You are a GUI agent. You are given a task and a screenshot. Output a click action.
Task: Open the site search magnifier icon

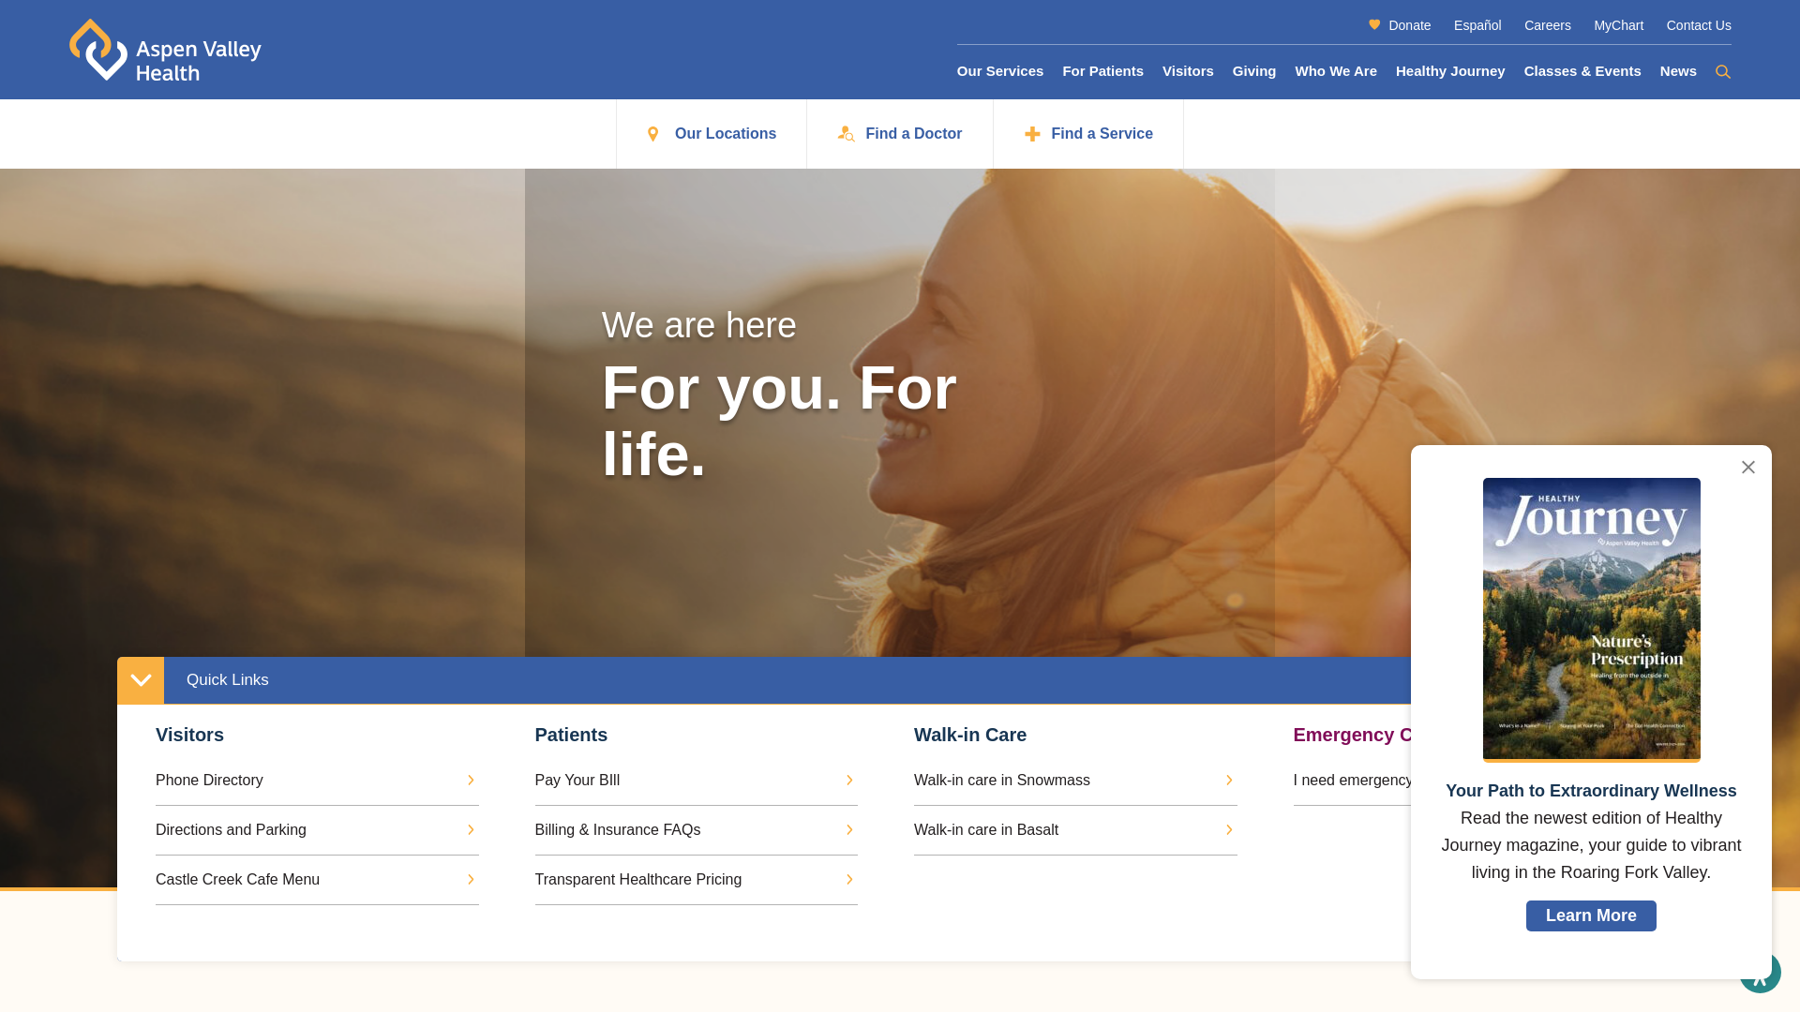pos(1723,72)
